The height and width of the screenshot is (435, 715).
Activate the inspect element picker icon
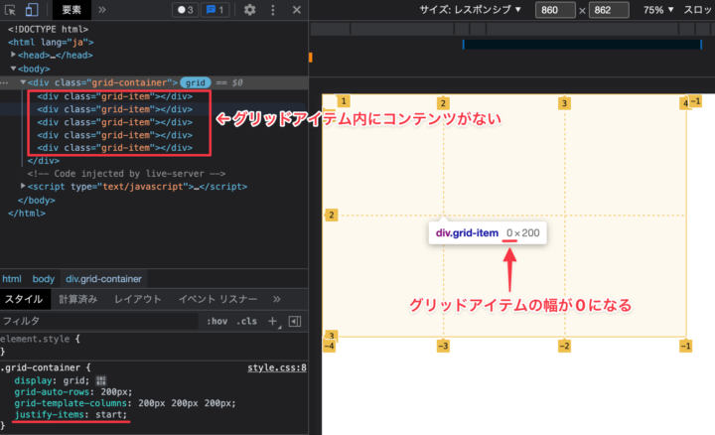[x=10, y=10]
